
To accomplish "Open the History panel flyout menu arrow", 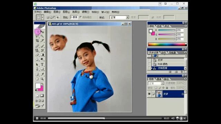I will [x=185, y=52].
